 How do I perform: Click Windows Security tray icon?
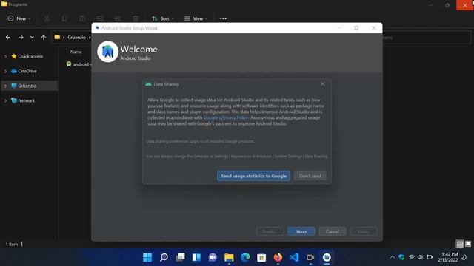click(x=401, y=257)
